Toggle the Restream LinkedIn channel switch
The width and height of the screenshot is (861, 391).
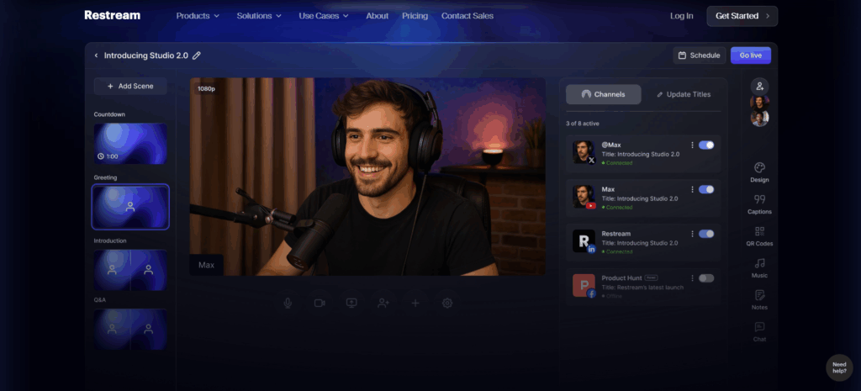coord(706,234)
